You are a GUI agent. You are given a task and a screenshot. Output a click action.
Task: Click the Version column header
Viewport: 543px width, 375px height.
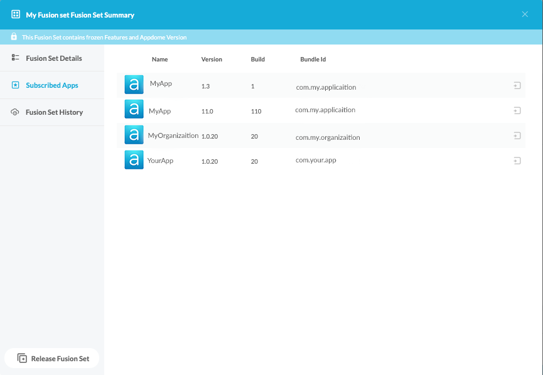pyautogui.click(x=212, y=60)
